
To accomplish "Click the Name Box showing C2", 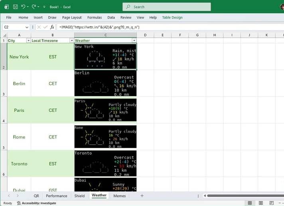I will (x=14, y=27).
